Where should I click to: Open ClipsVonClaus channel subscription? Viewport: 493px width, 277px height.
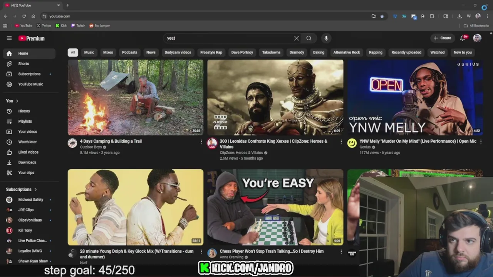29,220
